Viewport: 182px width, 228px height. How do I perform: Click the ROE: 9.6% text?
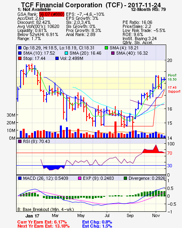tap(133, 34)
